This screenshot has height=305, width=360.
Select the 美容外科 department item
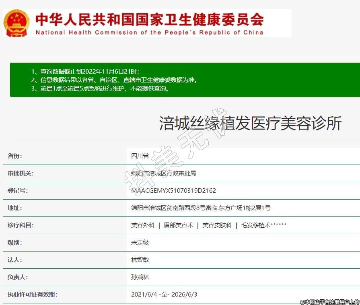[143, 225]
